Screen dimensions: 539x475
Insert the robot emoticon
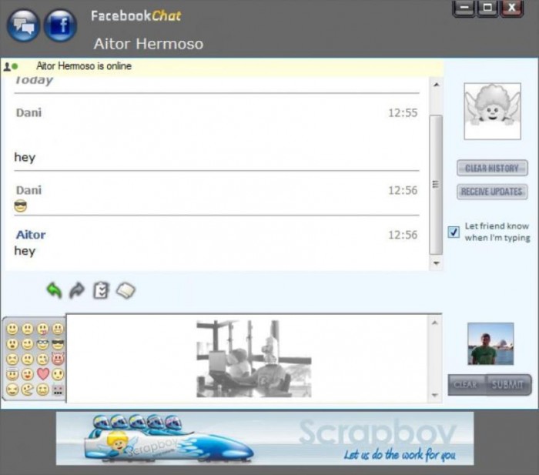click(58, 390)
